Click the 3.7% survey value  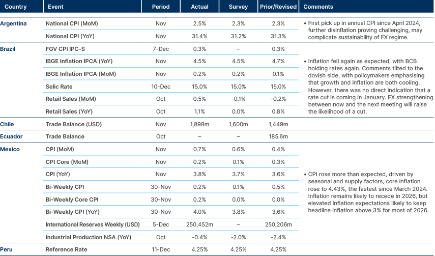tap(238, 174)
